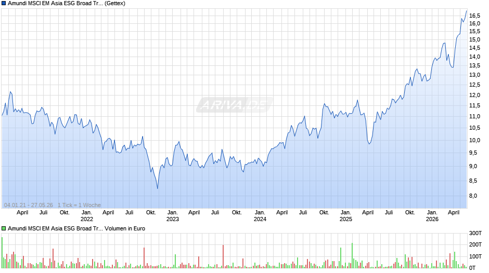Image resolution: width=489 pixels, height=273 pixels.
Task: Click the 12,0 price axis label
Action: pyautogui.click(x=474, y=95)
